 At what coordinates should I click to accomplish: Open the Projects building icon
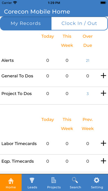click(x=54, y=180)
